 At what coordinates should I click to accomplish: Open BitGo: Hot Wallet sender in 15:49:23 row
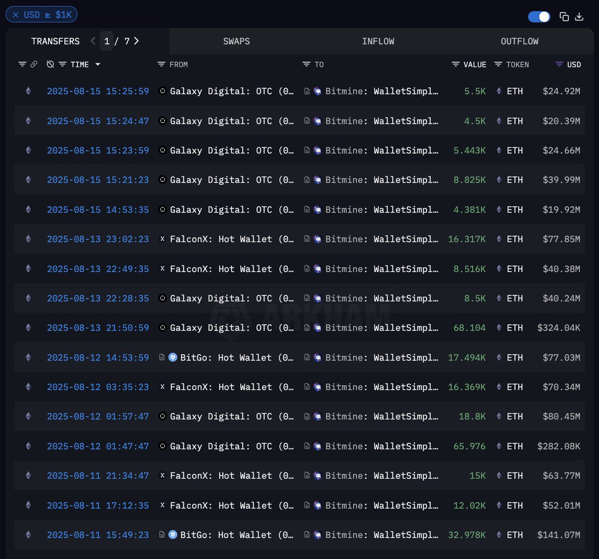[237, 535]
